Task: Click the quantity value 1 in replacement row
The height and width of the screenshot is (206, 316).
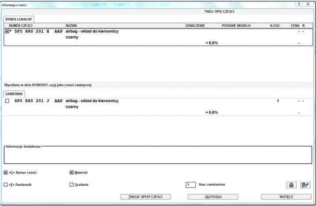Action: click(x=278, y=101)
